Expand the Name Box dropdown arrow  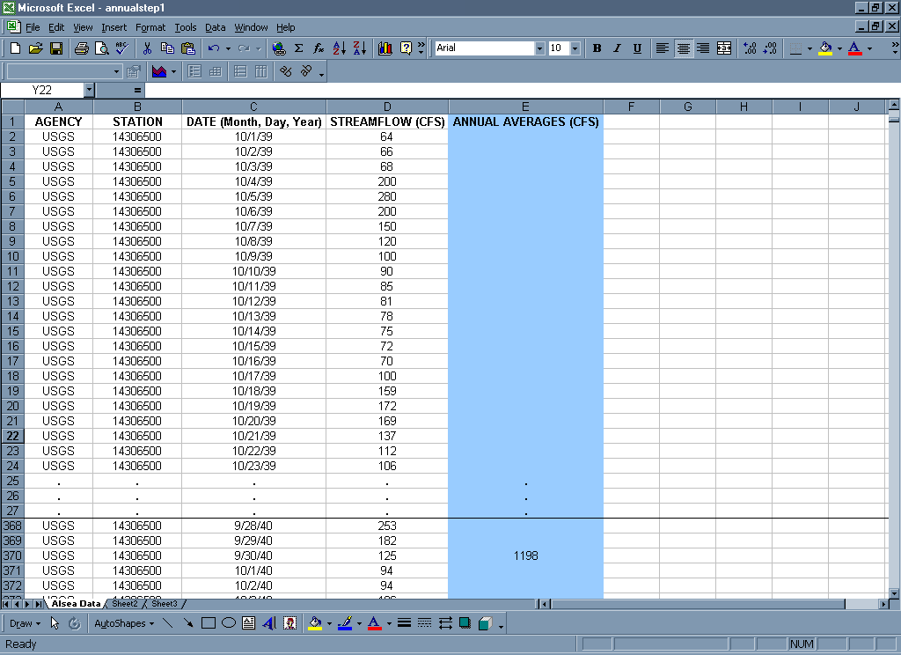(x=89, y=90)
